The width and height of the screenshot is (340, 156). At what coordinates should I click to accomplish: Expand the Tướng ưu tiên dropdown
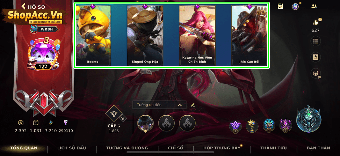(x=159, y=105)
